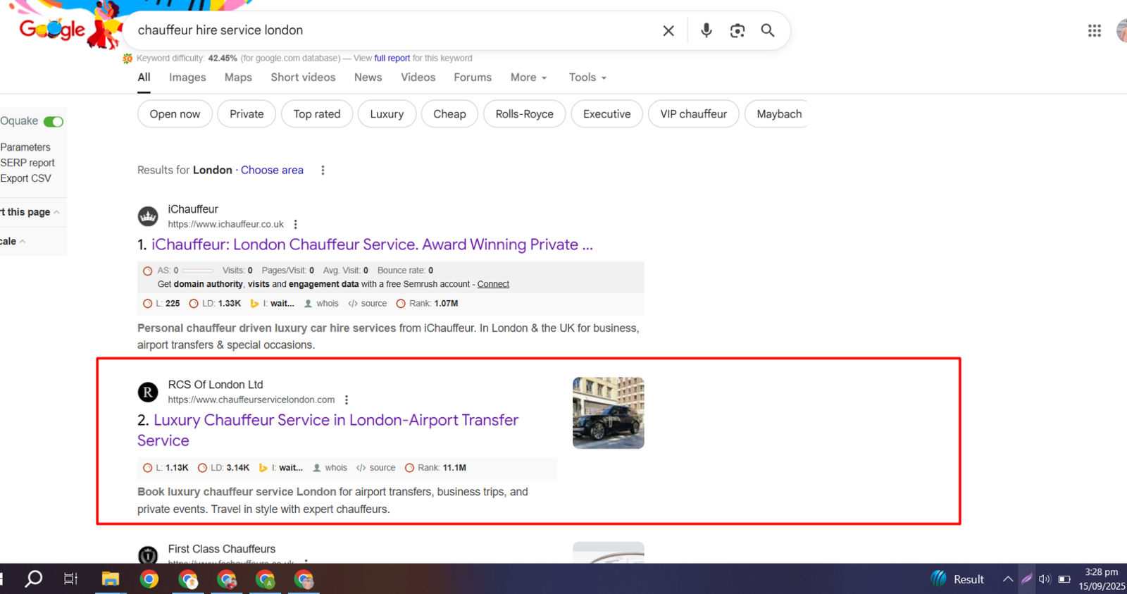Switch to the Maps tab
The height and width of the screenshot is (594, 1127).
click(x=238, y=78)
